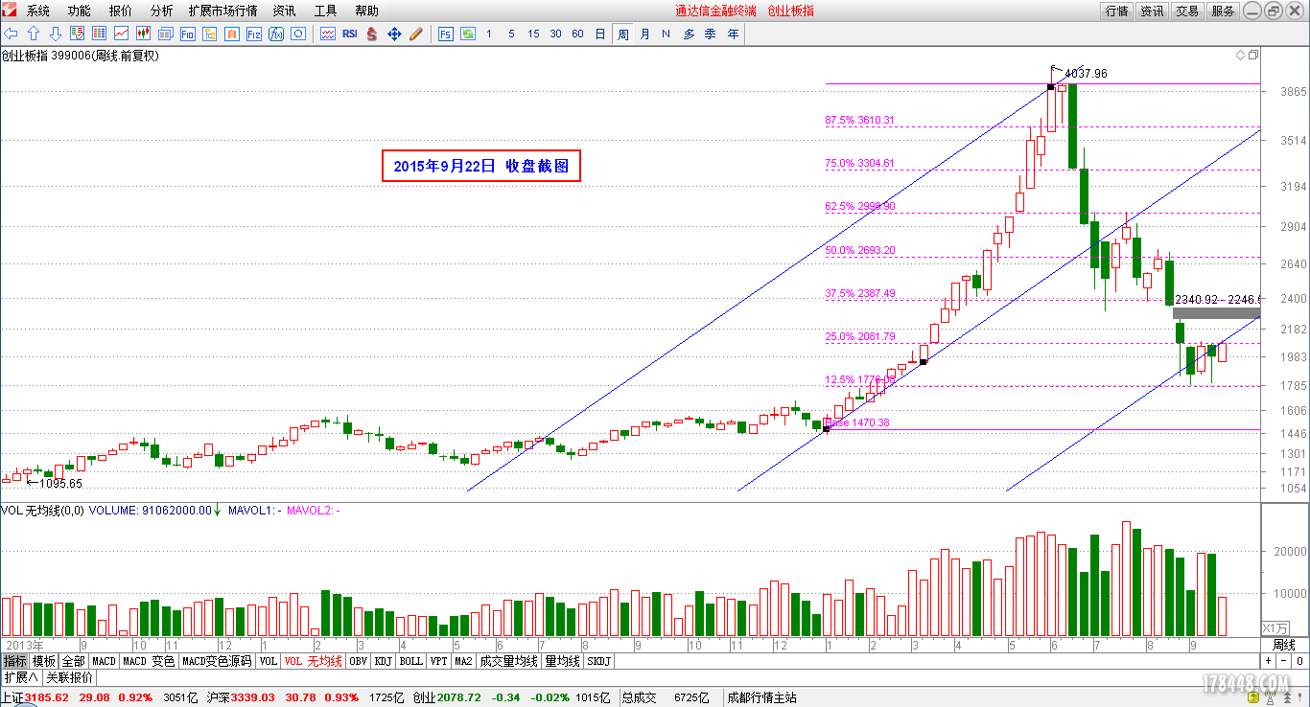Switch to yearly (年) period
Image resolution: width=1310 pixels, height=707 pixels.
point(733,34)
